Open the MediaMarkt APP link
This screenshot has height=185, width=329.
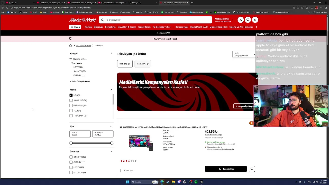163,33
